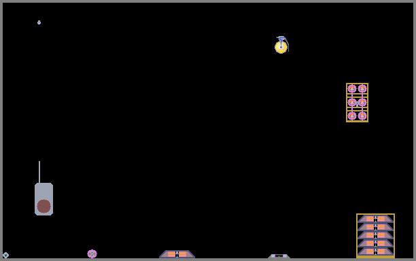This screenshot has height=261, width=416.
Task: Pick the middle-left round mine in rack
Action: pyautogui.click(x=352, y=102)
